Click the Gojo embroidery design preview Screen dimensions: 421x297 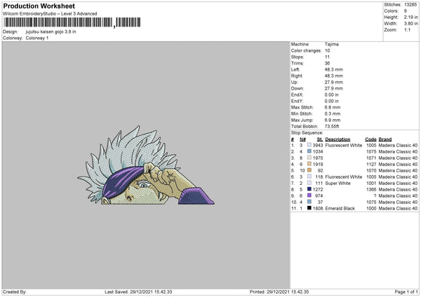(x=146, y=165)
